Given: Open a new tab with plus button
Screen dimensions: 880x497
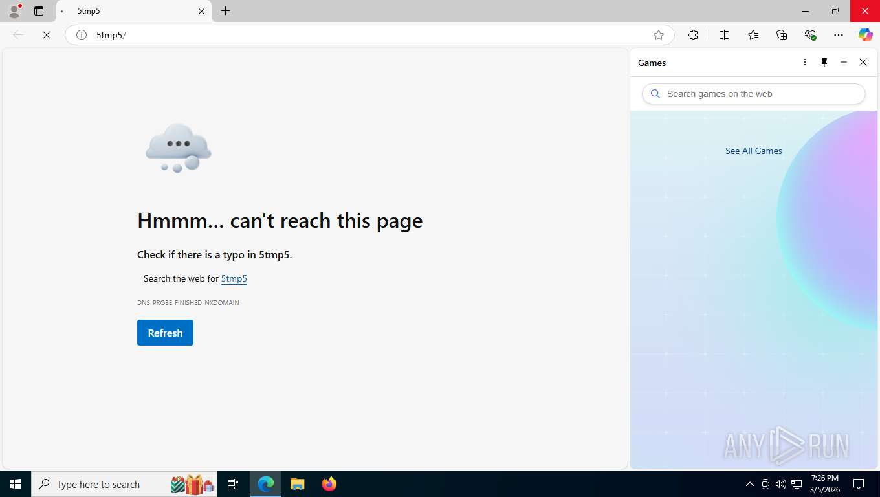Looking at the screenshot, I should (225, 11).
